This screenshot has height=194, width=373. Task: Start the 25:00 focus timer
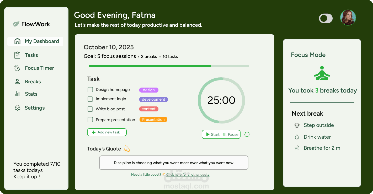click(x=212, y=134)
